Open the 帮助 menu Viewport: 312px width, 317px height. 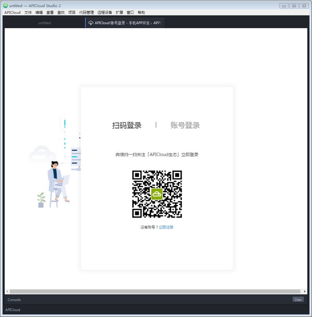pos(141,12)
